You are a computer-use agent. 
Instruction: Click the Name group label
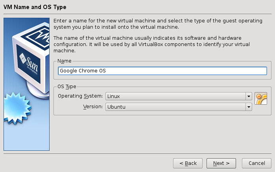click(65, 61)
